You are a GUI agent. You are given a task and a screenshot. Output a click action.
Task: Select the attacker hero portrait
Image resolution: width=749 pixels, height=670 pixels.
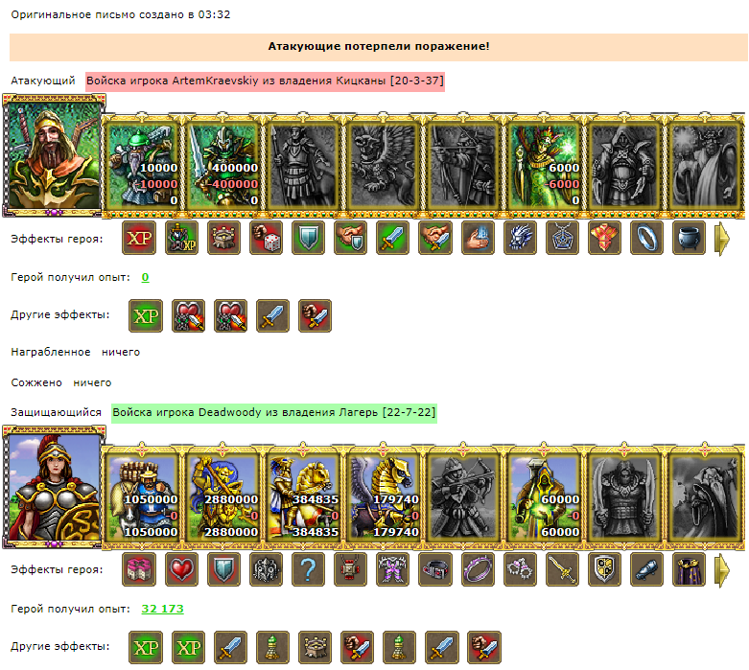tap(54, 155)
